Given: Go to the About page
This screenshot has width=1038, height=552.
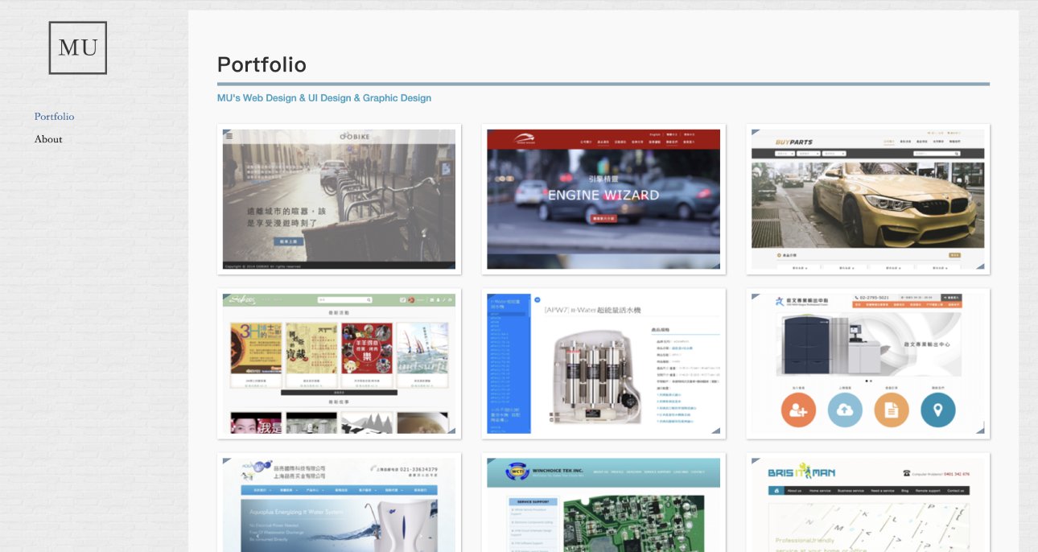Looking at the screenshot, I should (48, 139).
